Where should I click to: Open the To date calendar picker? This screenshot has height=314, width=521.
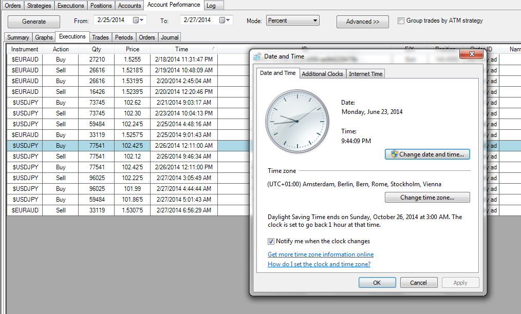point(225,20)
